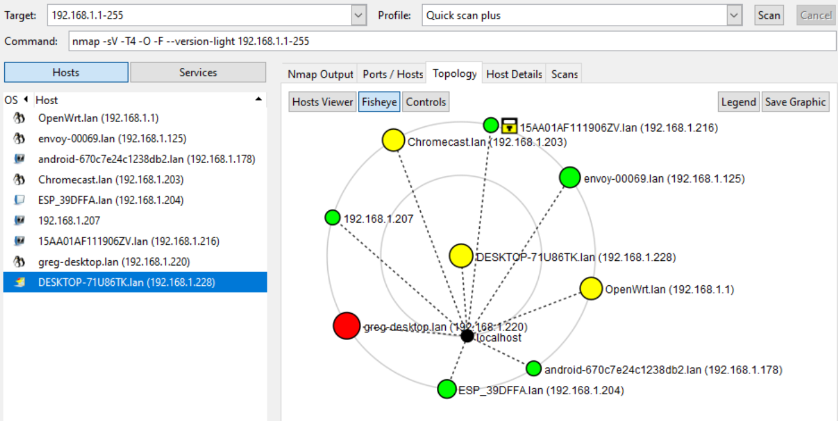Select the black localhost node in topology
This screenshot has width=838, height=421.
tap(467, 336)
